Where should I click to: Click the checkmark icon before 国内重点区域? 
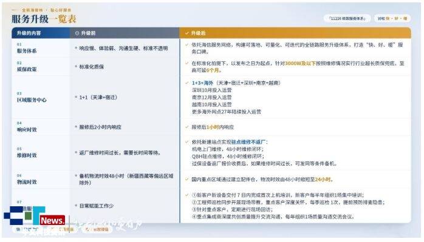(x=187, y=179)
